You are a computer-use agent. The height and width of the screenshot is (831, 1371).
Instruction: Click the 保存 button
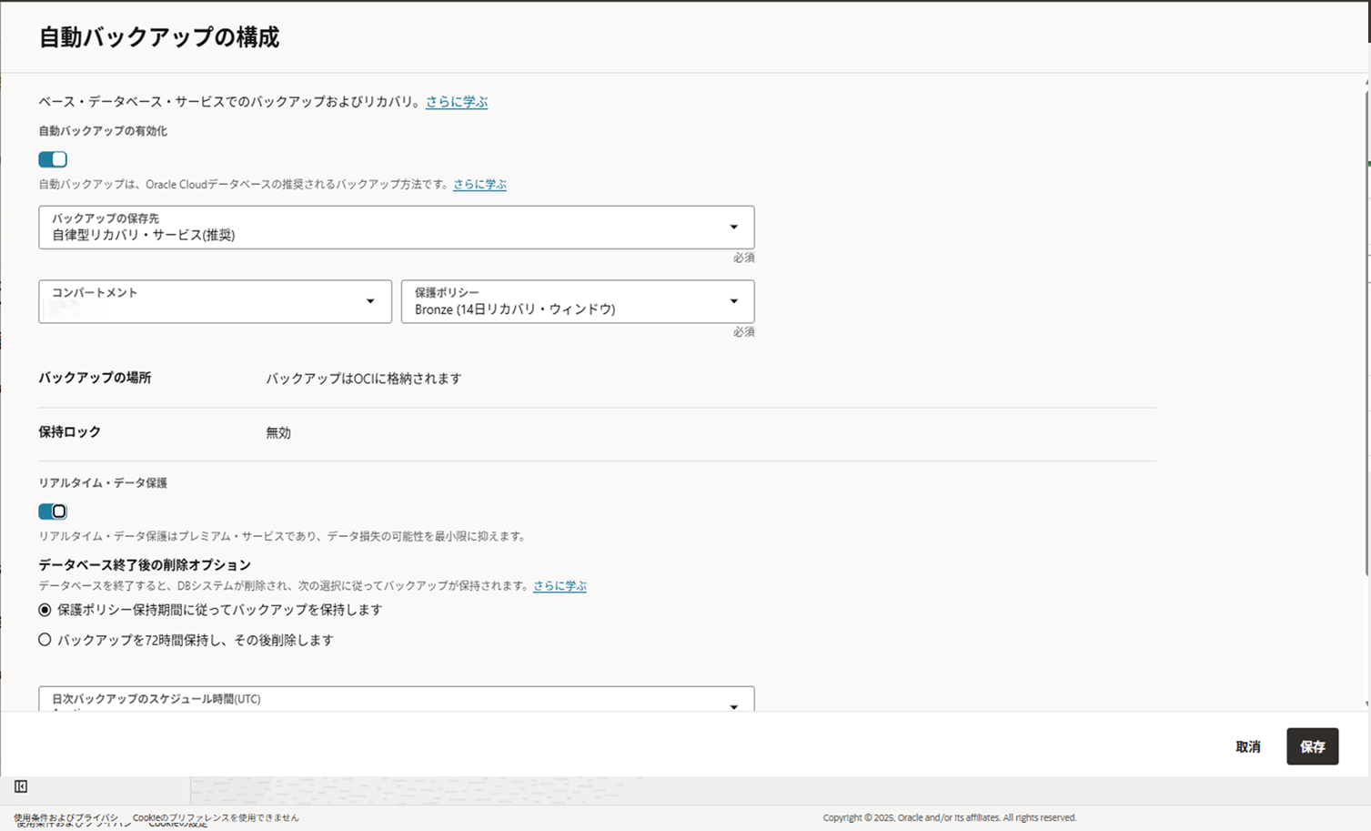tap(1312, 746)
